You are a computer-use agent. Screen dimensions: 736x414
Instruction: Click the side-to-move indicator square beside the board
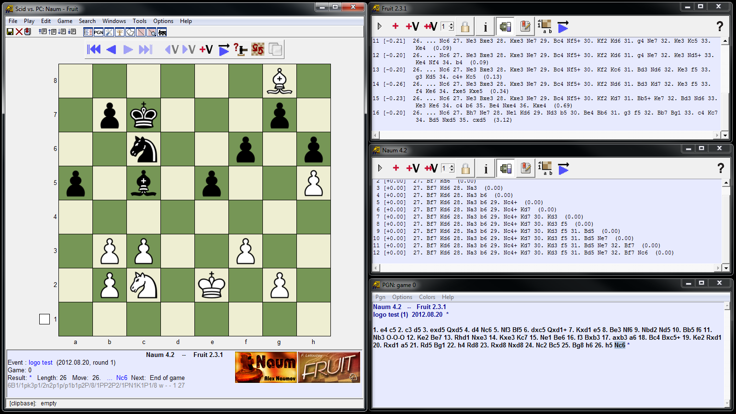coord(45,319)
